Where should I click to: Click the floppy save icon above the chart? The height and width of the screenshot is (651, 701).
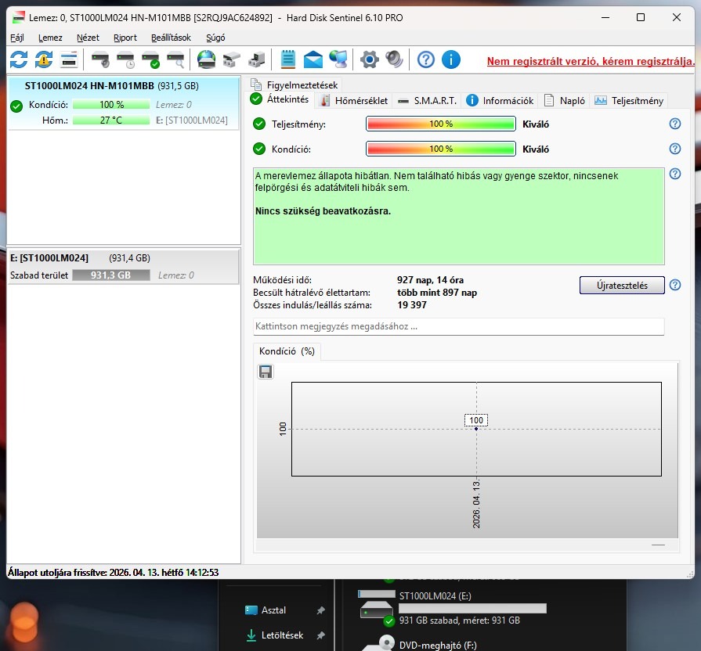(266, 372)
